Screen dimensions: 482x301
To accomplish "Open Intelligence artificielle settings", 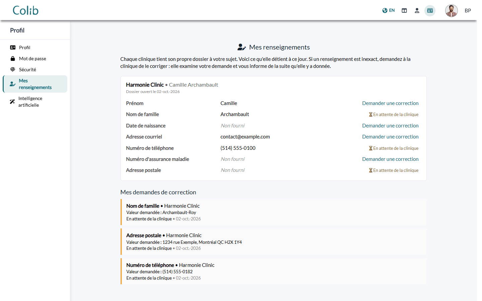I will tap(35, 102).
